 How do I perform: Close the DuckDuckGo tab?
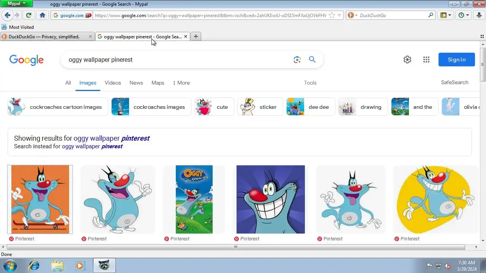coord(90,37)
